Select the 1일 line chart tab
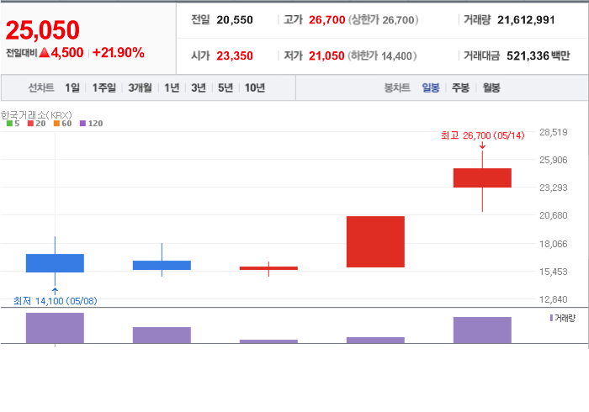The image size is (589, 412). 72,88
